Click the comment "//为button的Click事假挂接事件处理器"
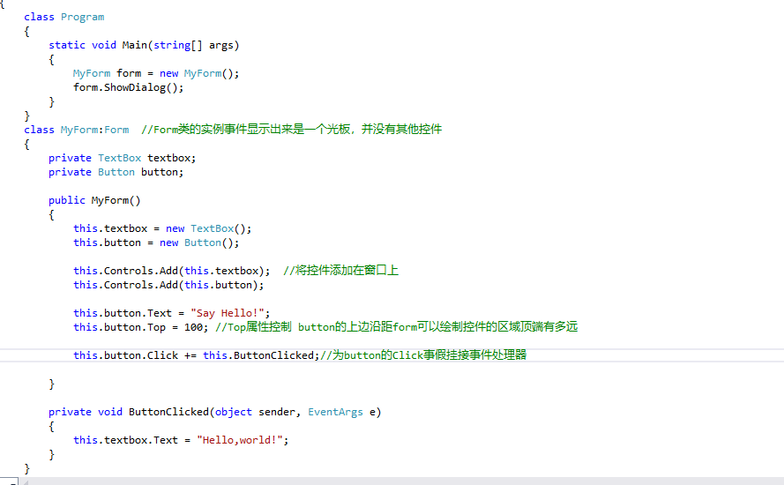Image resolution: width=784 pixels, height=485 pixels. point(423,355)
